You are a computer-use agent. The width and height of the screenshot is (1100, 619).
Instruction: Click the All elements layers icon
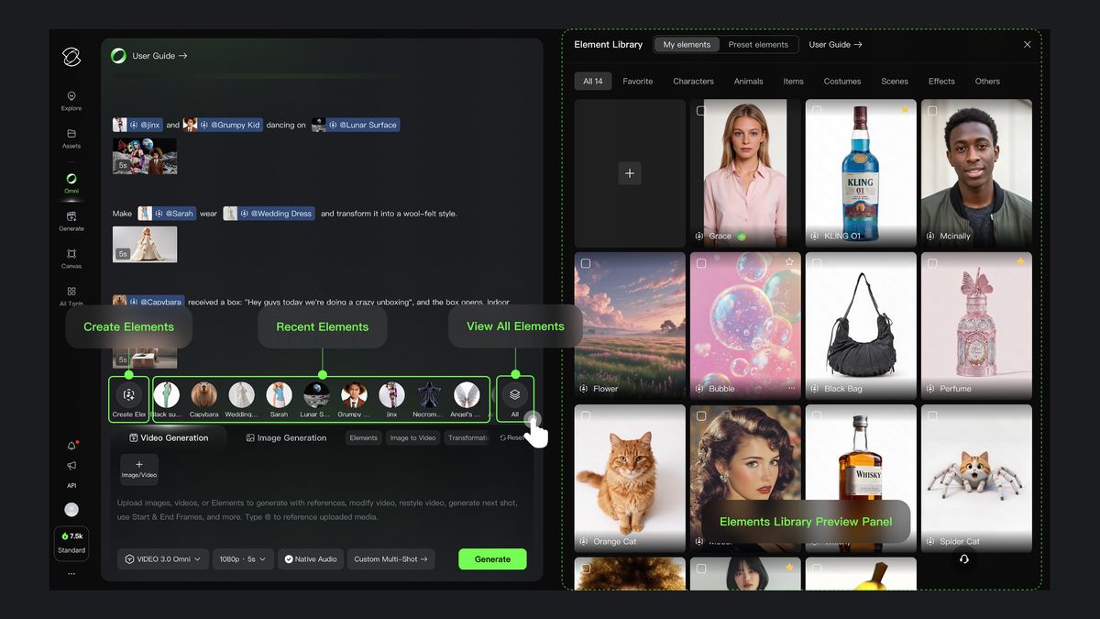pos(514,395)
